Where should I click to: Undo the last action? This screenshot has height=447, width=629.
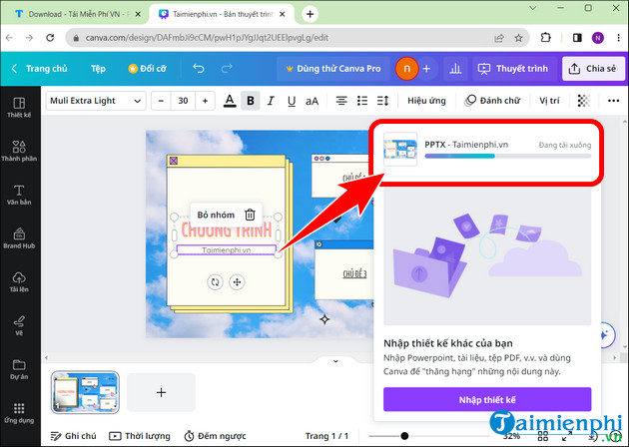(x=199, y=69)
